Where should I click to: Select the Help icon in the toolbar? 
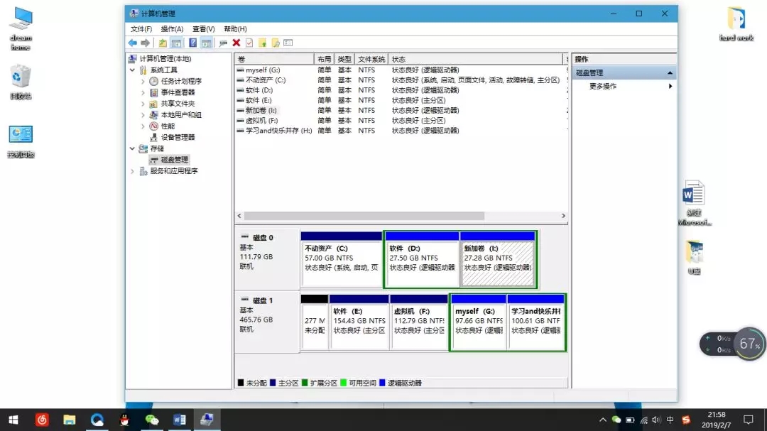192,43
